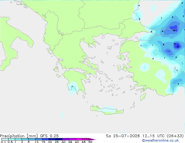Choose the magenta 40–45 mm legend swatch
Viewport: 185px width, 143px height.
click(x=79, y=139)
